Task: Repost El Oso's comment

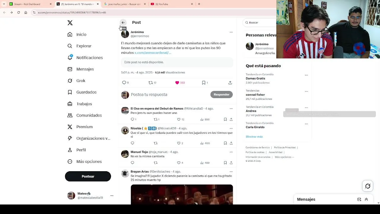Action: [x=155, y=119]
